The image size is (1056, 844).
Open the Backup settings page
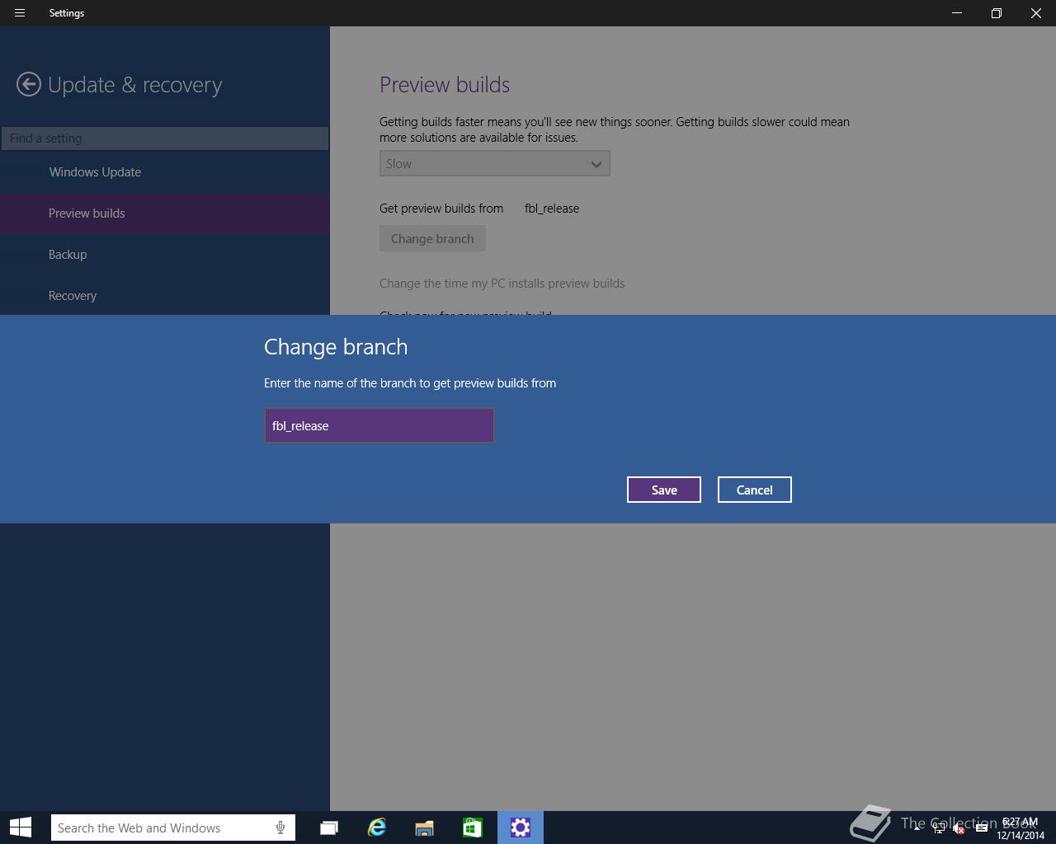tap(165, 255)
